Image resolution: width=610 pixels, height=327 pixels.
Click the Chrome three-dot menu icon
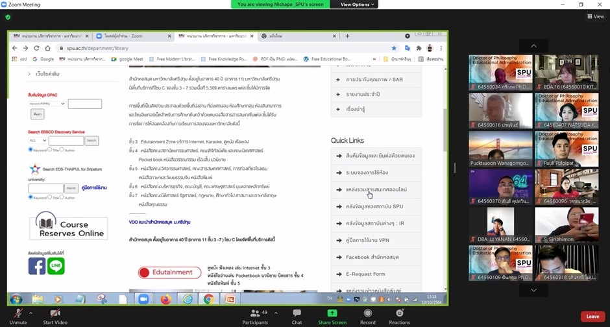tap(441, 48)
